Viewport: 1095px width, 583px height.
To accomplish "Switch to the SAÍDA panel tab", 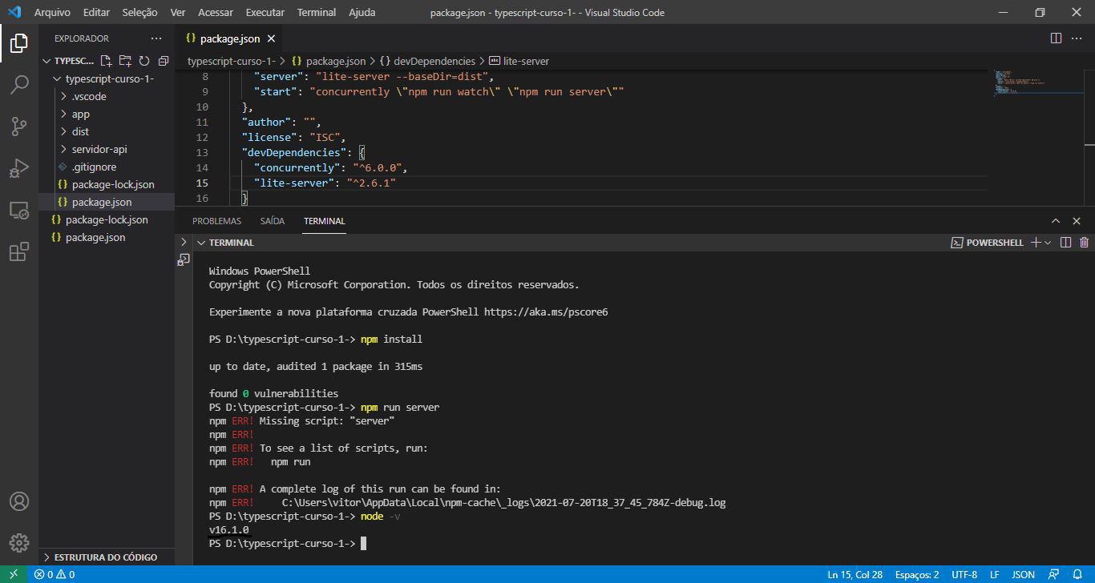I will point(273,221).
